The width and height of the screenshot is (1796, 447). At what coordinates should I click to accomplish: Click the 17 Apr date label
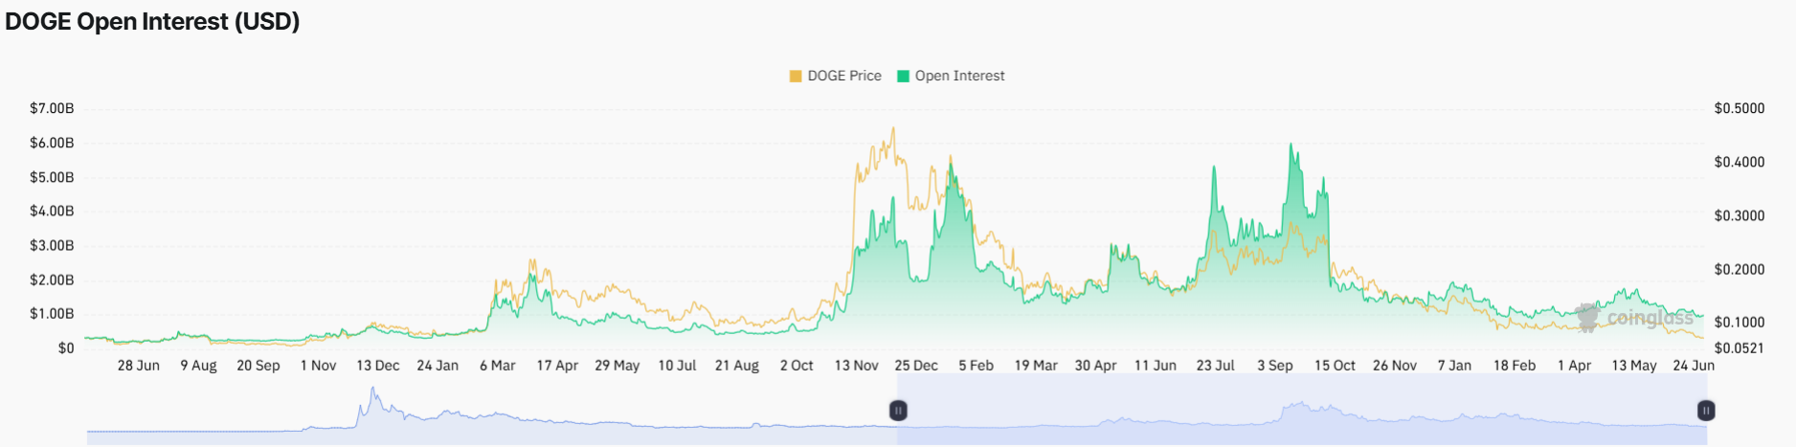(x=557, y=366)
